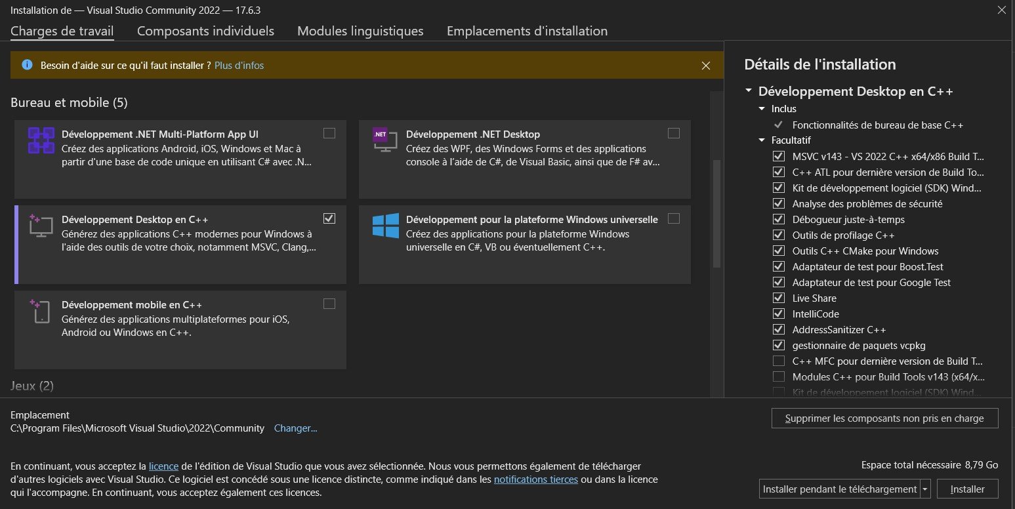Close the installer window
Image resolution: width=1015 pixels, height=509 pixels.
click(1001, 10)
